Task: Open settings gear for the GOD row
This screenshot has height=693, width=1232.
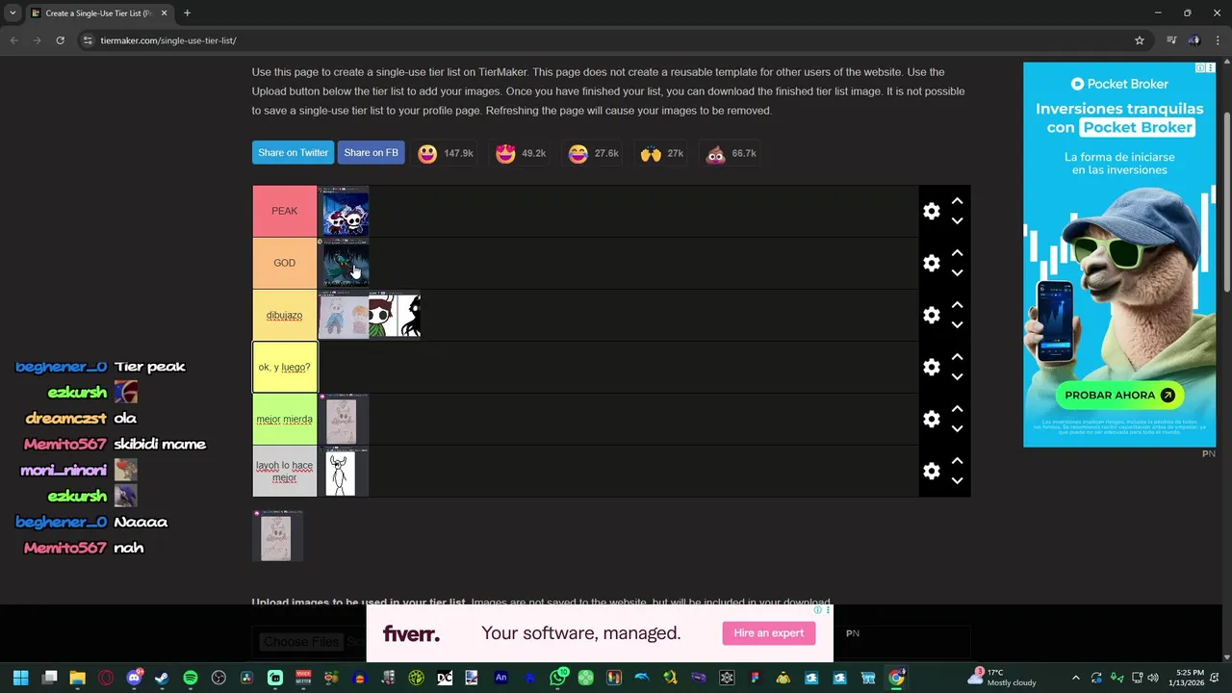Action: click(931, 264)
